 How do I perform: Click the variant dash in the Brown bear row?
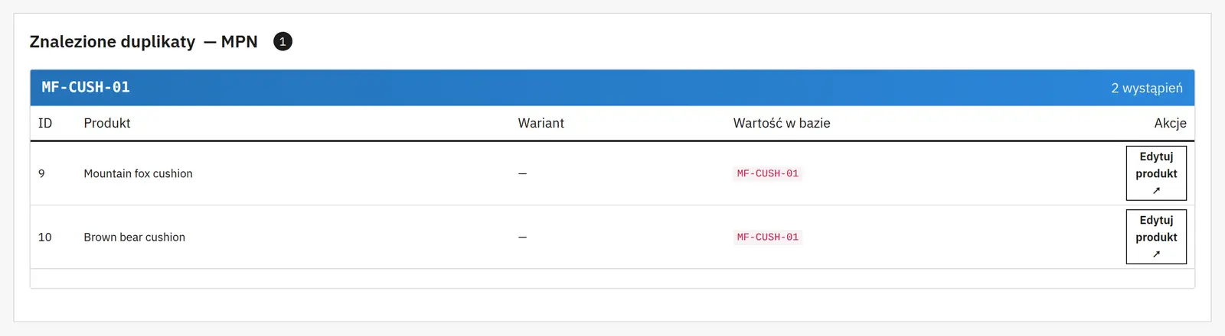point(522,237)
